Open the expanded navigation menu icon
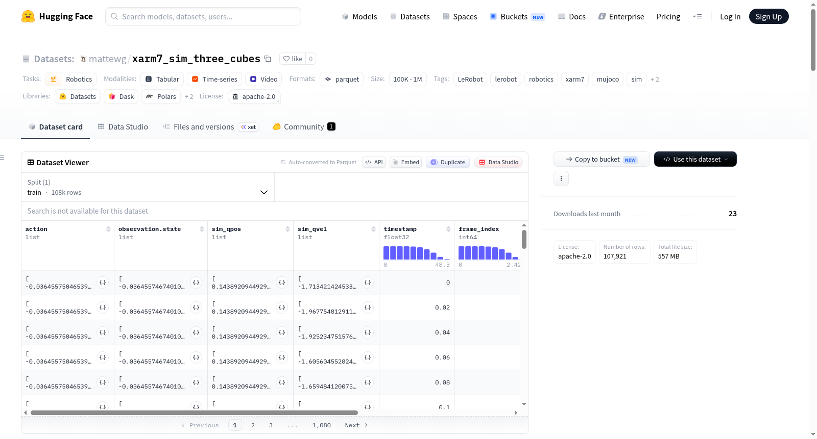This screenshot has width=817, height=439. (697, 16)
